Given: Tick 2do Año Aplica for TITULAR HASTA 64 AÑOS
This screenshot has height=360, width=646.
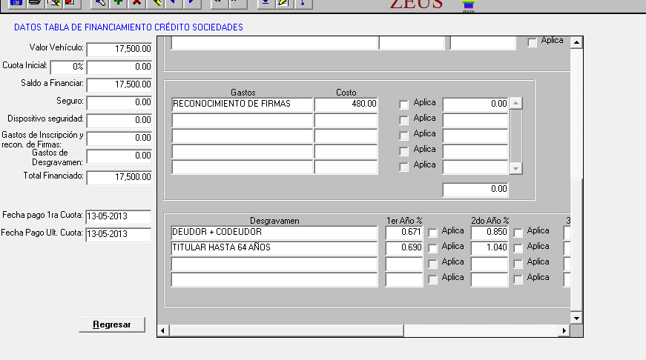Looking at the screenshot, I should click(518, 248).
